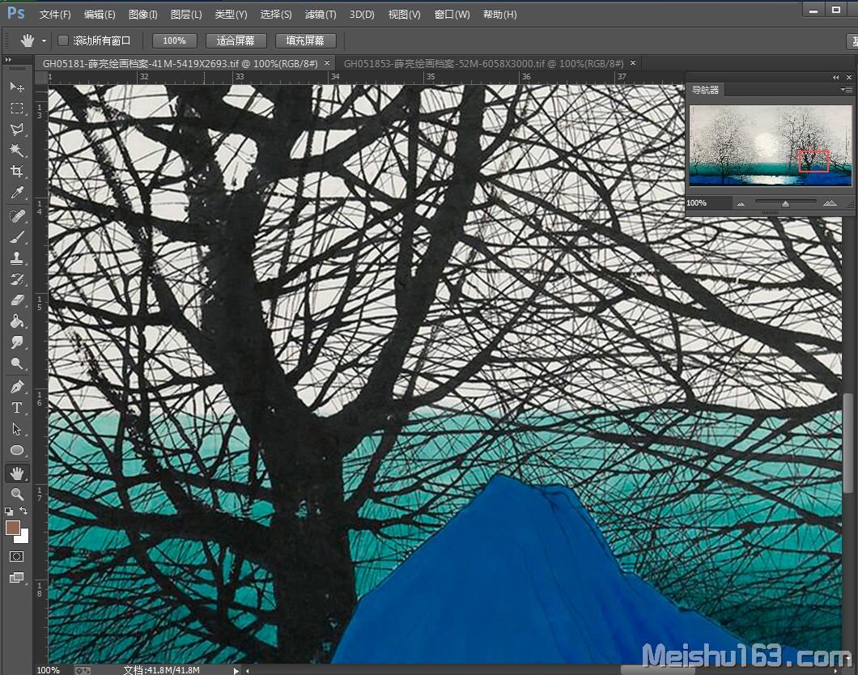Select the History Brush tool
Image resolution: width=858 pixels, height=675 pixels.
click(x=17, y=279)
